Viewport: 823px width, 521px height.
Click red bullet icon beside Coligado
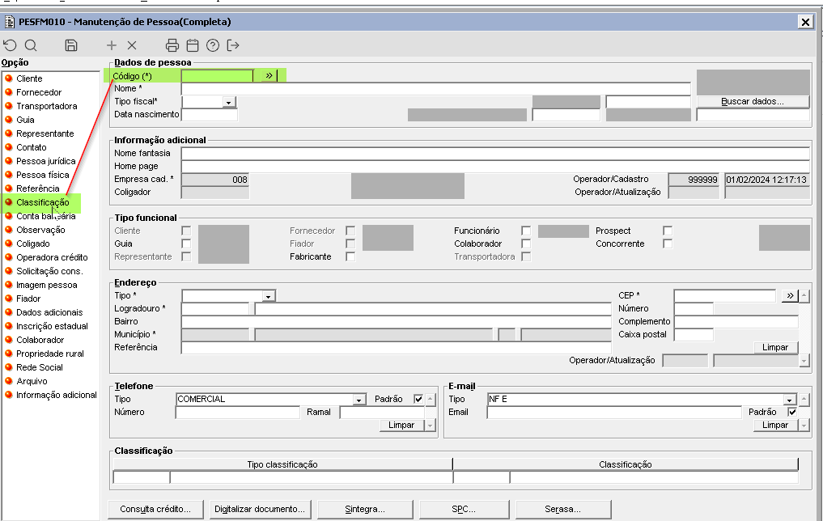9,244
